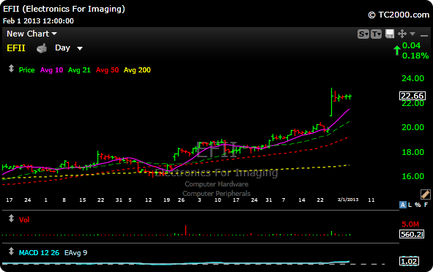The image size is (433, 272).
Task: Click the 5.0M volume axis label
Action: (410, 224)
